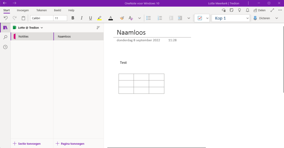Switch to the Beeld tab
This screenshot has width=284, height=148.
(57, 10)
